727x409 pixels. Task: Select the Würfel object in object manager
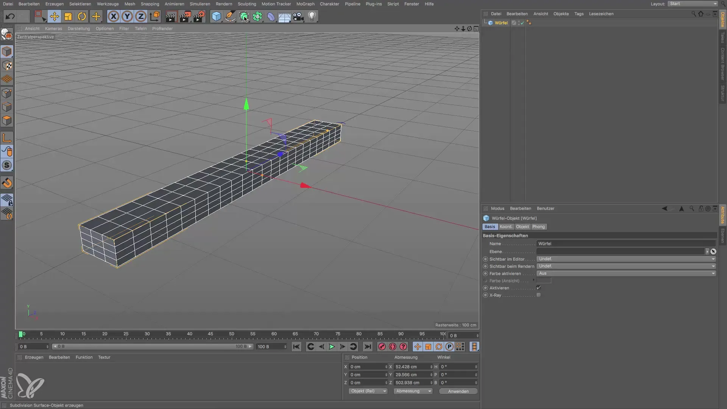(x=501, y=23)
